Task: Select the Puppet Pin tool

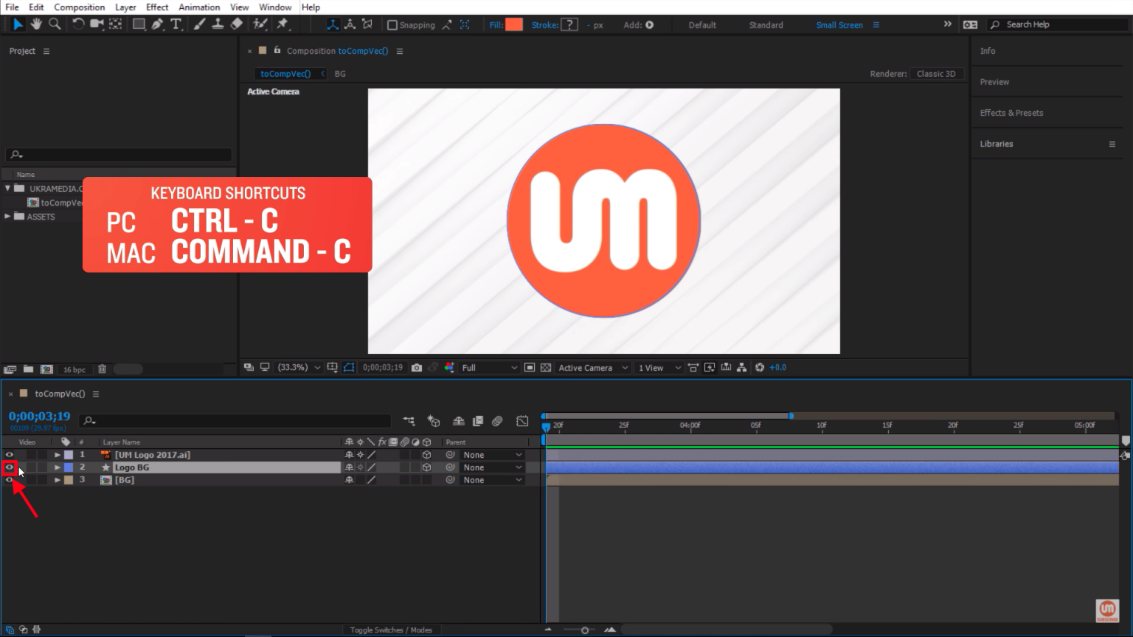Action: click(283, 24)
